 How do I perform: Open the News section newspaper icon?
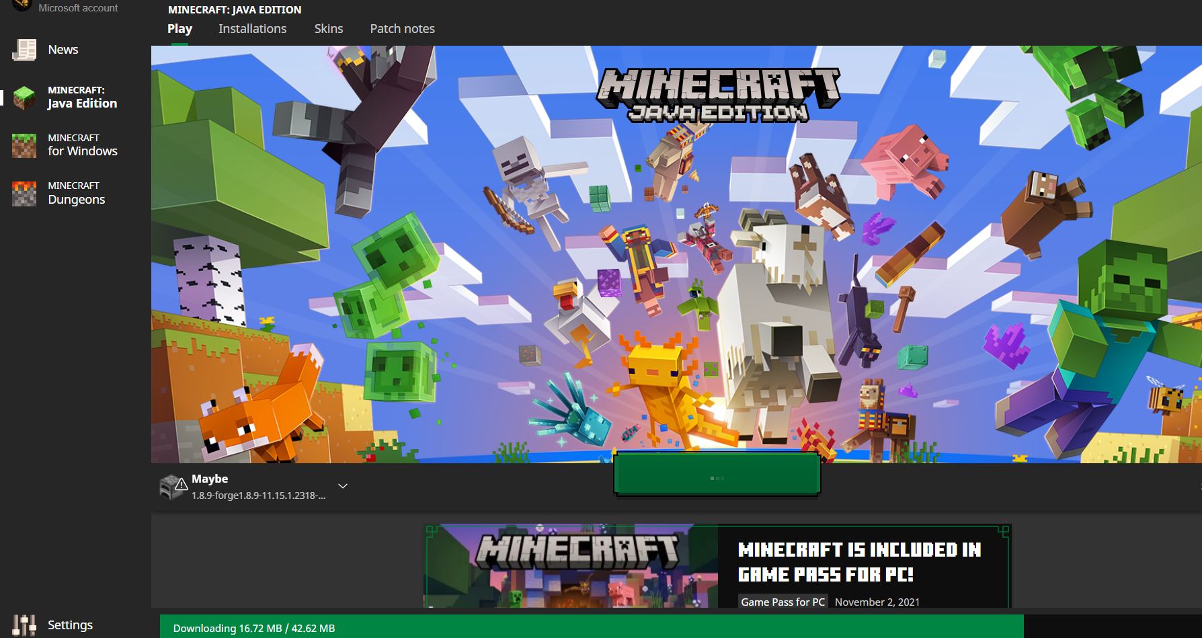(x=25, y=50)
